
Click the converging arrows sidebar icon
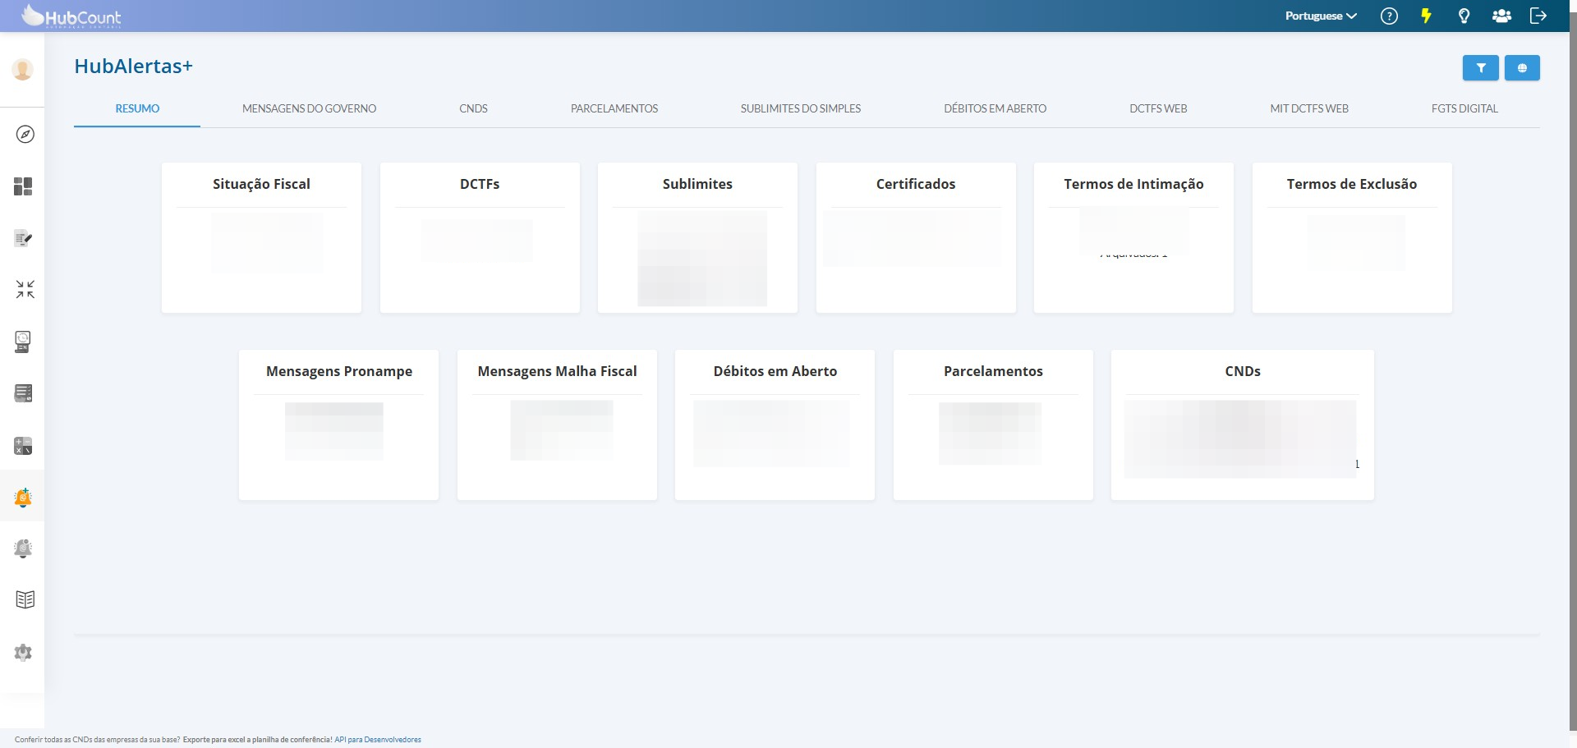tap(25, 289)
